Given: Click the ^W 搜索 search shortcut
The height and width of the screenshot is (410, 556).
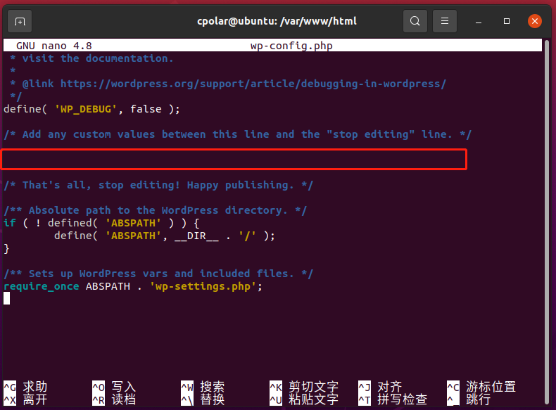Looking at the screenshot, I should point(203,387).
